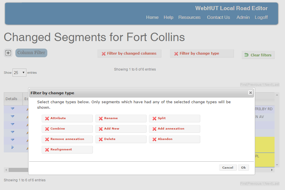Collapse details of the N AV row
285x190 pixels.
12,117
